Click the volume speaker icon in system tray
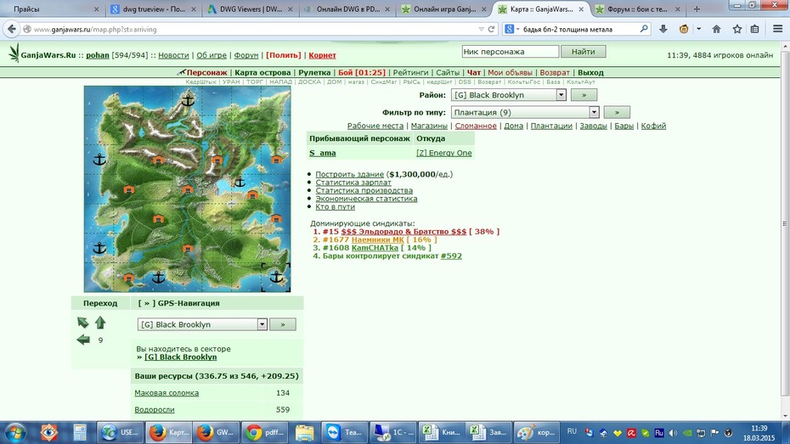This screenshot has height=444, width=790. (673, 432)
